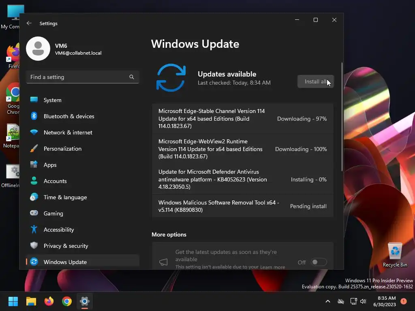Open the Start menu from taskbar
415x311 pixels.
[x=13, y=301]
